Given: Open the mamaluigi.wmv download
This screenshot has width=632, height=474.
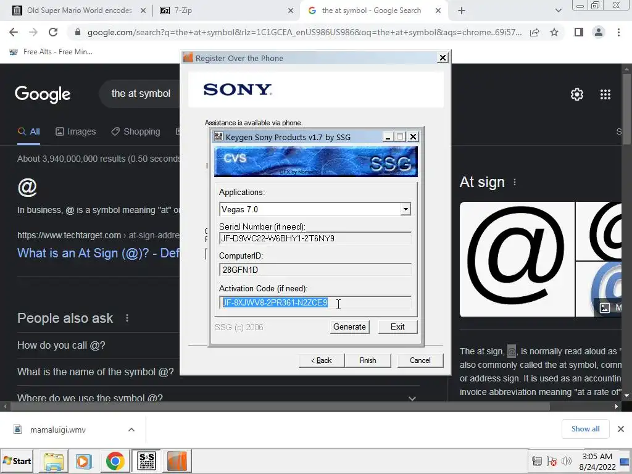Looking at the screenshot, I should (57, 430).
